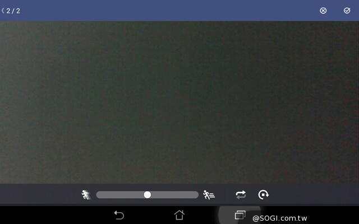The width and height of the screenshot is (359, 224).
Task: Click speed slider track left of handle
Action: tap(121, 195)
